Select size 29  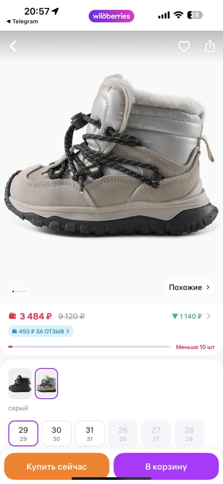tap(23, 433)
